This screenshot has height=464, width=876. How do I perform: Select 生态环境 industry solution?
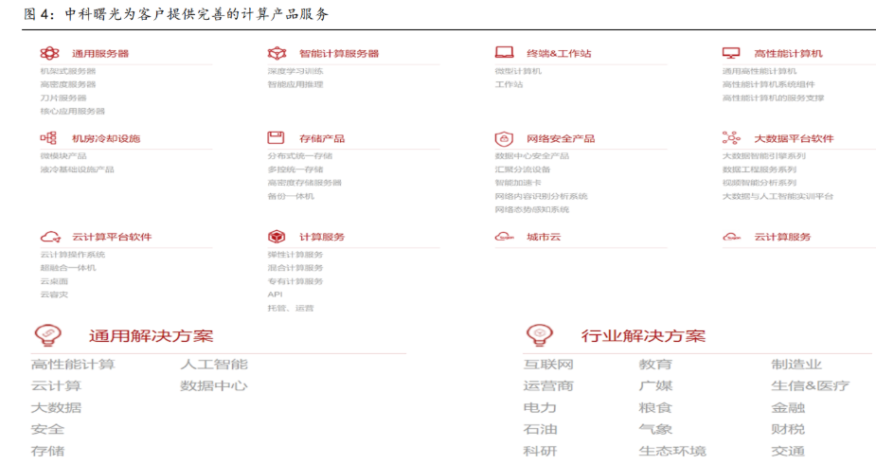[x=672, y=451]
